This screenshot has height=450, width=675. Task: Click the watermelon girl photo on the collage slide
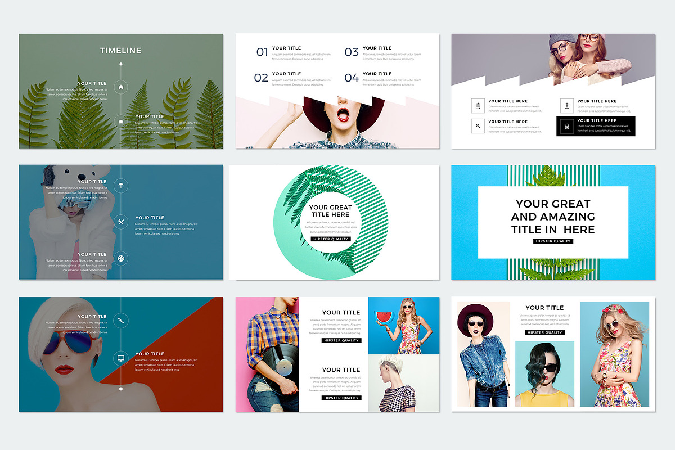[404, 326]
